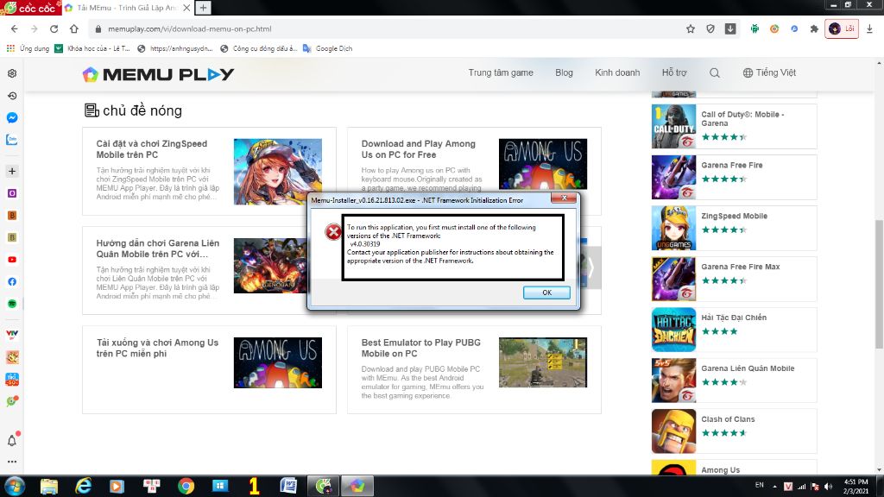Viewport: 884px width, 497px height.
Task: Open the Công cụ đóng dấu bookmark
Action: (x=259, y=48)
